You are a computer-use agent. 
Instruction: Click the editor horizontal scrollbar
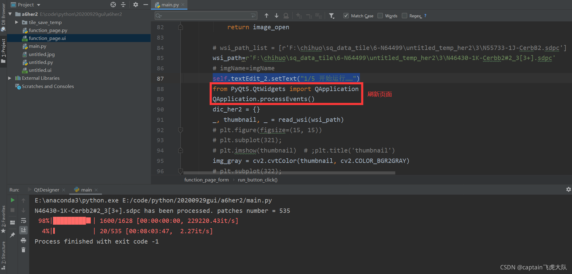289,173
